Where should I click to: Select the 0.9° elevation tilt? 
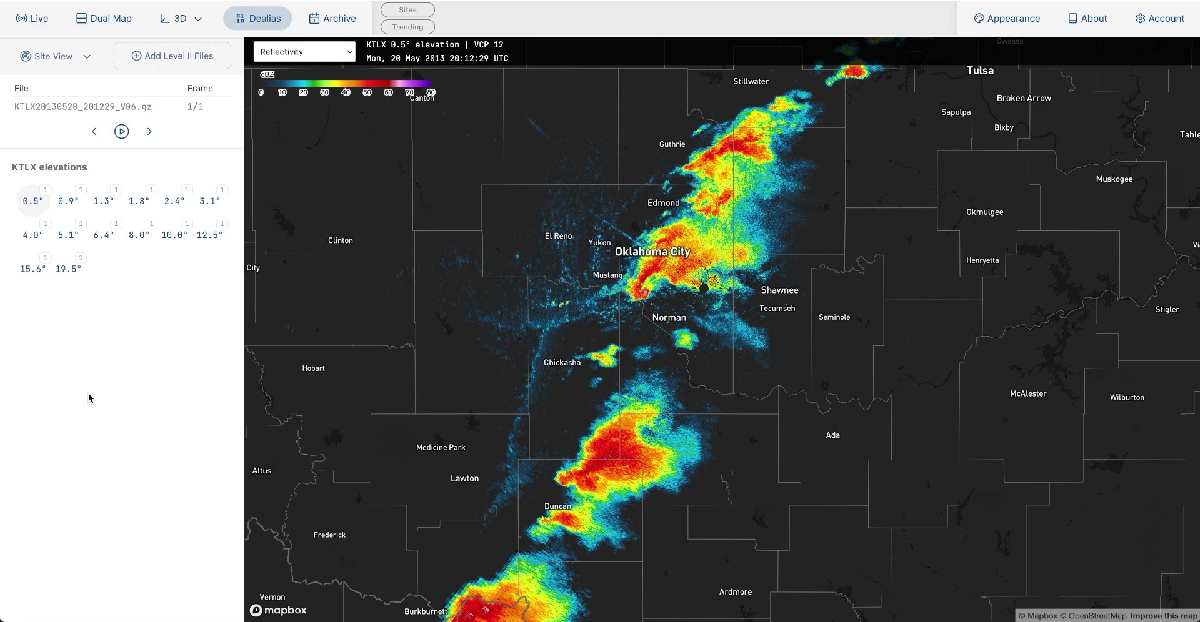coord(68,201)
